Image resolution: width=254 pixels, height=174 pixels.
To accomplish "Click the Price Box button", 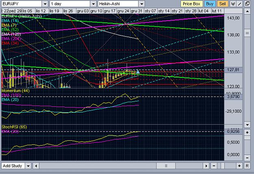I will tap(191, 4).
